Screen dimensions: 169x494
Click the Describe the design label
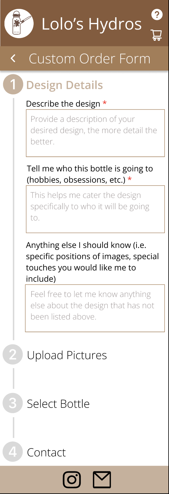point(63,104)
